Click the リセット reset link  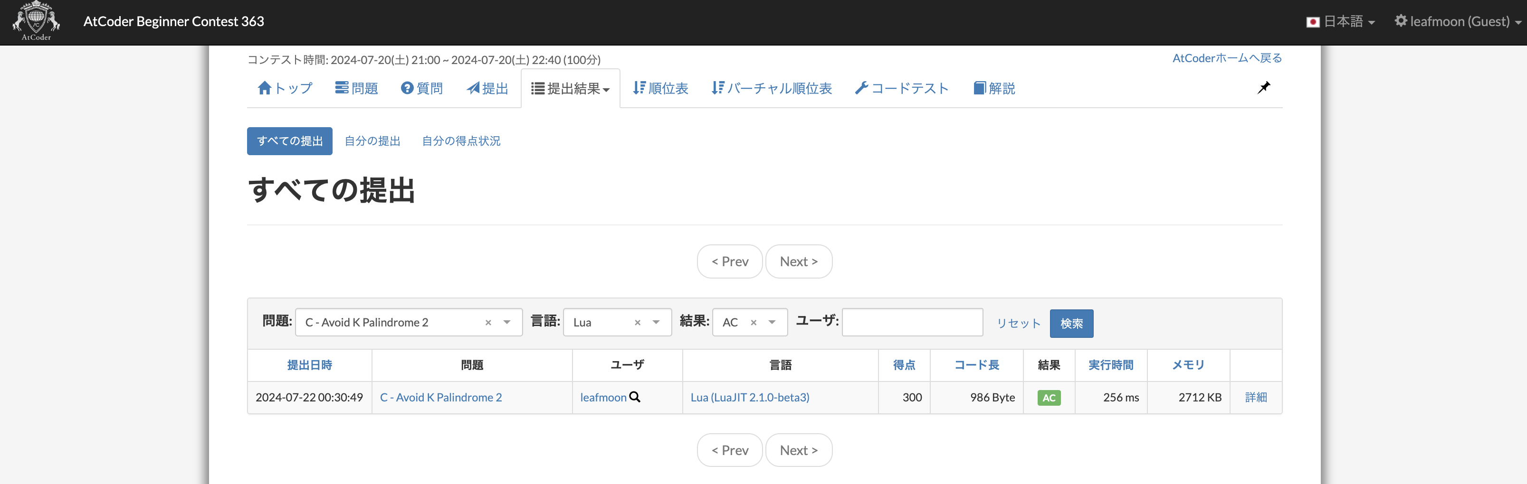1018,323
